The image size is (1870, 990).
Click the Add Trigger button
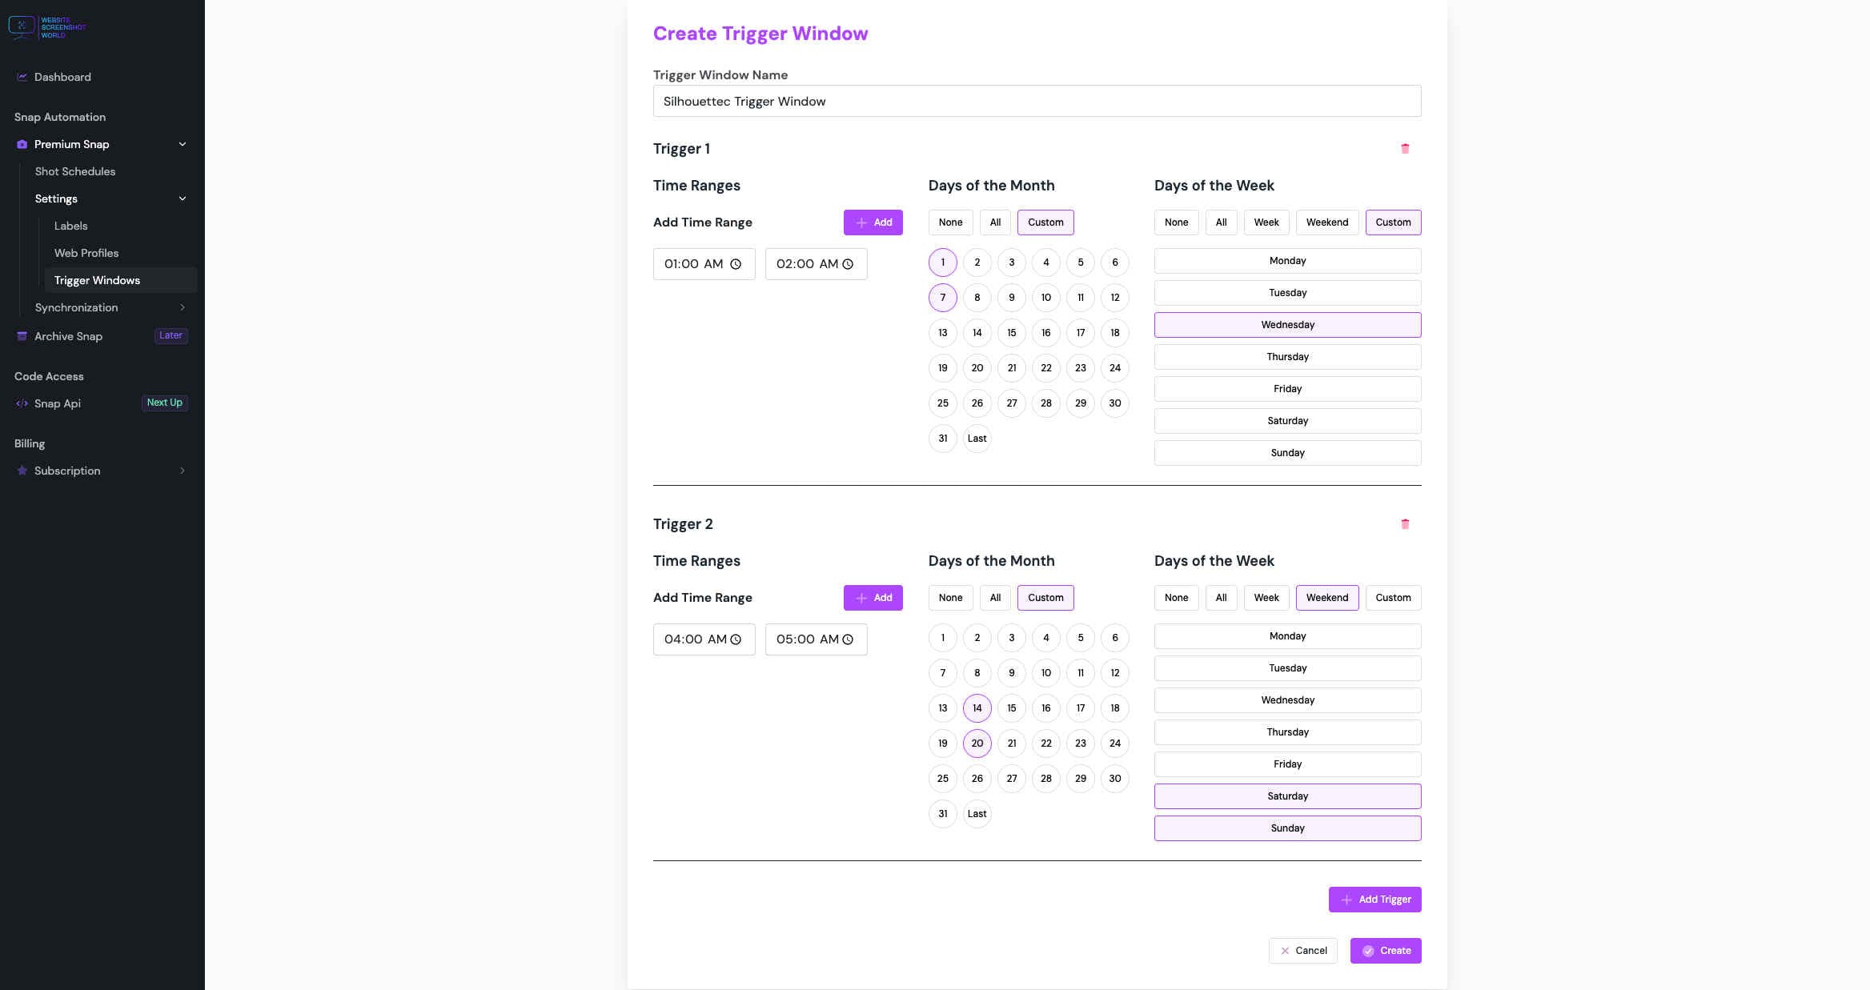click(1374, 900)
